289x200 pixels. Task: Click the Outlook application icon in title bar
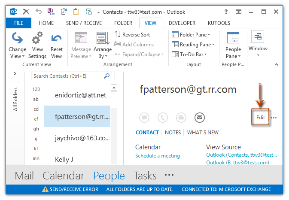(14, 12)
